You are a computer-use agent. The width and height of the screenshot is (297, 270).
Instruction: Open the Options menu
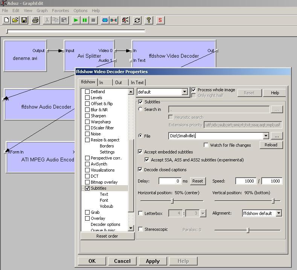click(x=81, y=11)
